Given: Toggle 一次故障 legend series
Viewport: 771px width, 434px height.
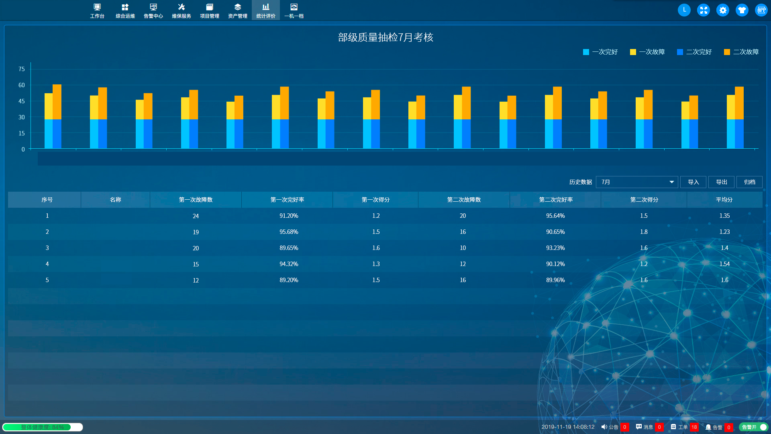Looking at the screenshot, I should 647,52.
